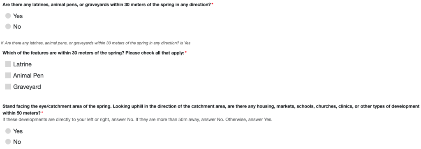Click 'Stand facing the eye/catchment area' question text
This screenshot has height=149, width=421.
(x=210, y=110)
